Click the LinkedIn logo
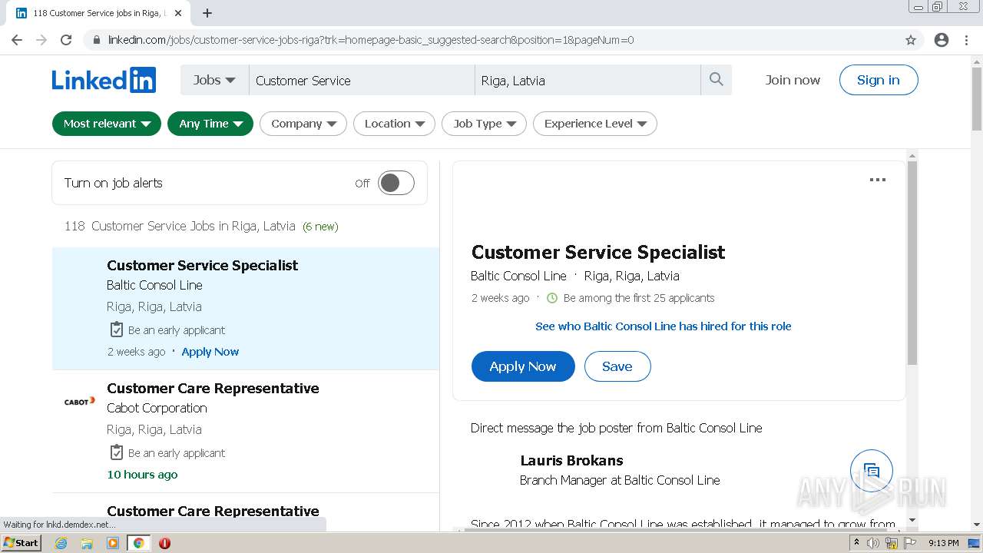Image resolution: width=983 pixels, height=553 pixels. [104, 80]
